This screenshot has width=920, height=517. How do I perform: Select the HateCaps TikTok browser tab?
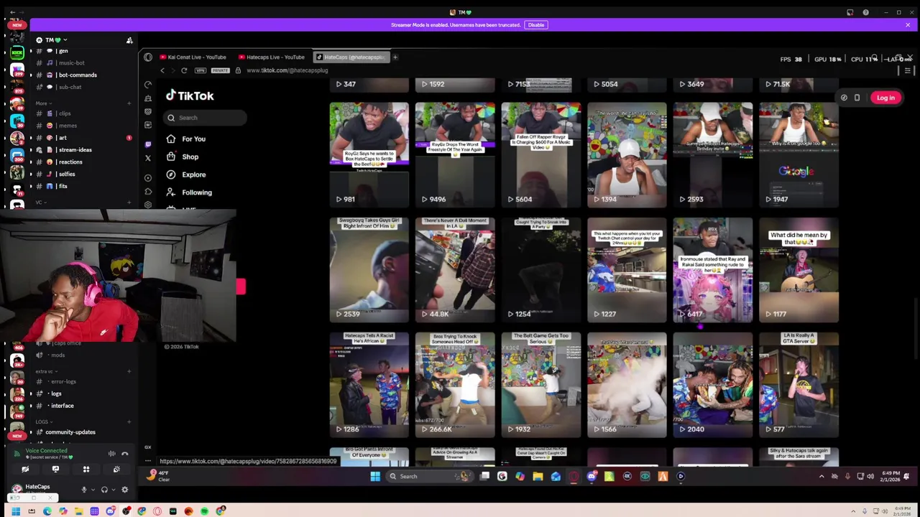tap(351, 57)
